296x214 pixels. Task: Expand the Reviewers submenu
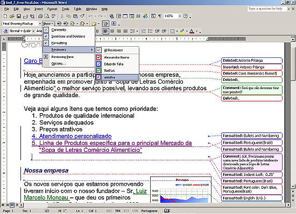(x=68, y=50)
